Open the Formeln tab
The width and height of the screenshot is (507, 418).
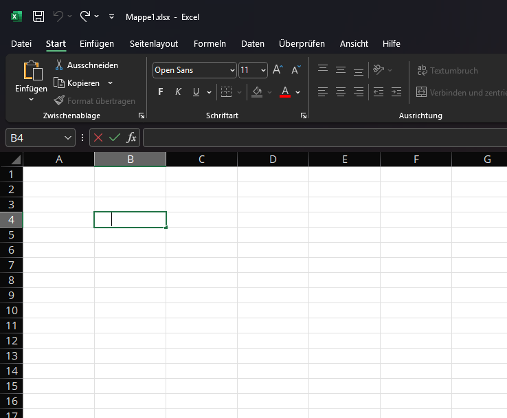click(x=210, y=44)
